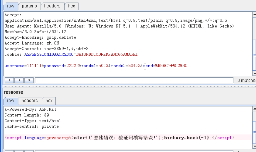Click the 'randm1' parameter name
The image size is (256, 152).
point(88,66)
